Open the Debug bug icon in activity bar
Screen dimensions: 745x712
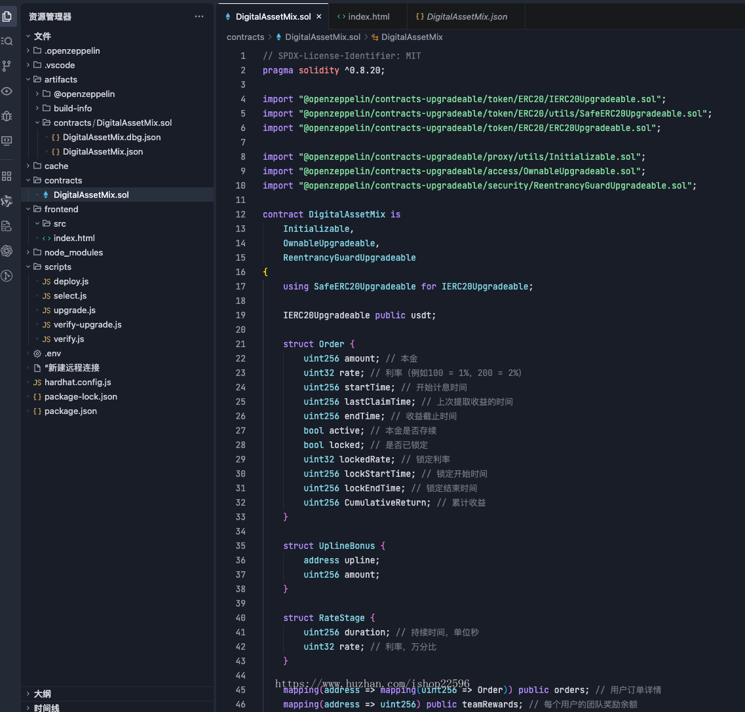click(7, 116)
